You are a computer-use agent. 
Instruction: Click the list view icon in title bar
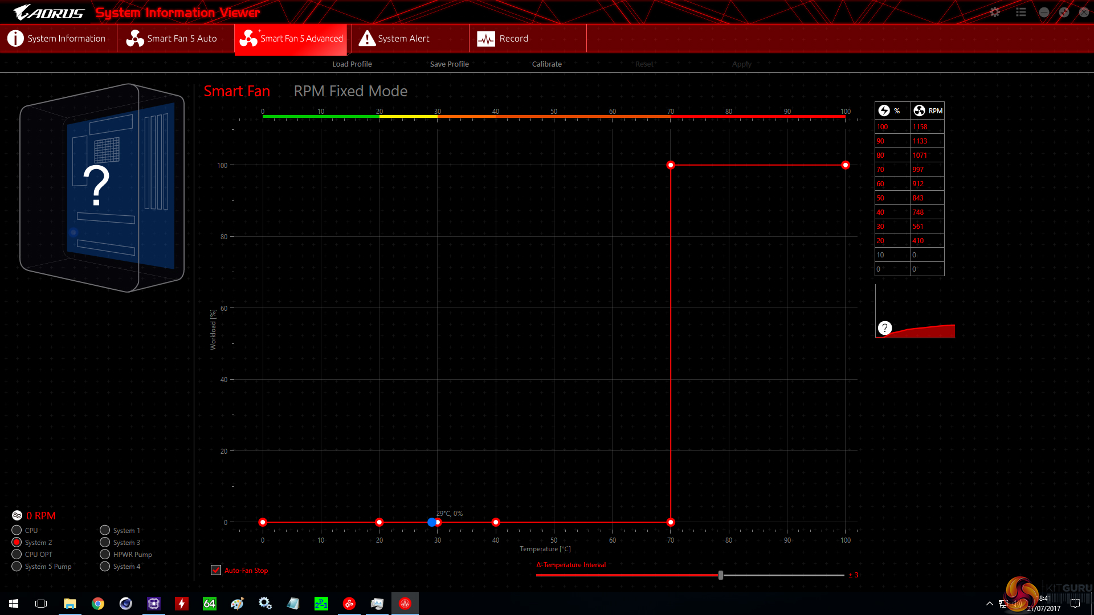(1020, 12)
